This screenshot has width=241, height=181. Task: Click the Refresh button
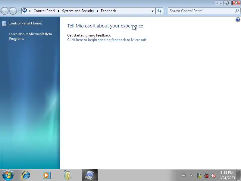tap(159, 11)
